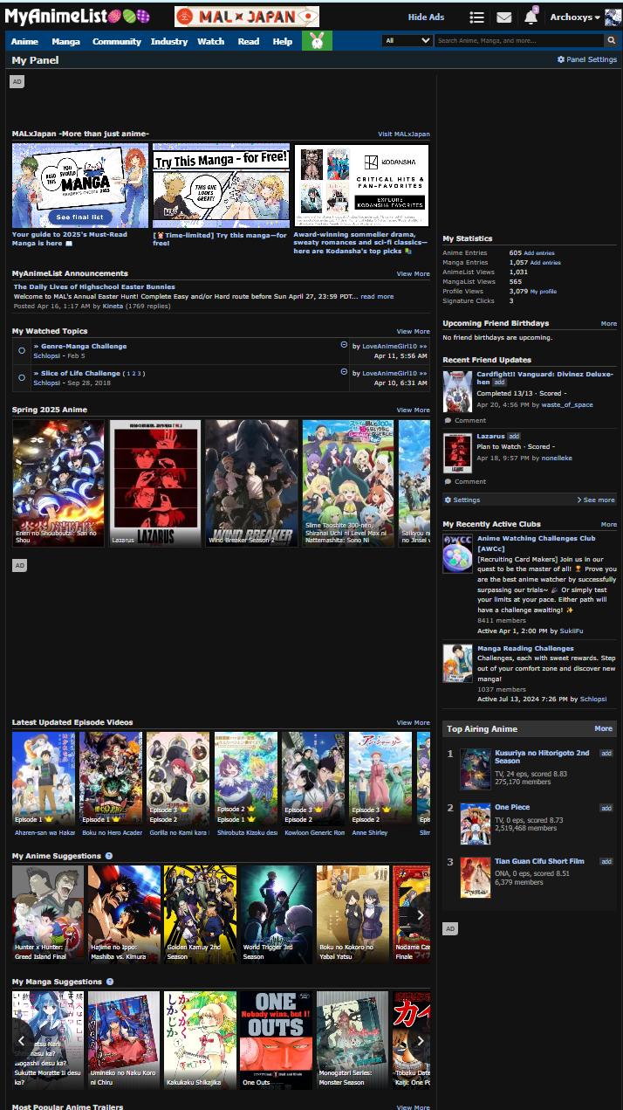Click add button for Kusuriya no Hitorigoto 2nd Season
Viewport: 623px width, 1110px height.
pos(606,753)
